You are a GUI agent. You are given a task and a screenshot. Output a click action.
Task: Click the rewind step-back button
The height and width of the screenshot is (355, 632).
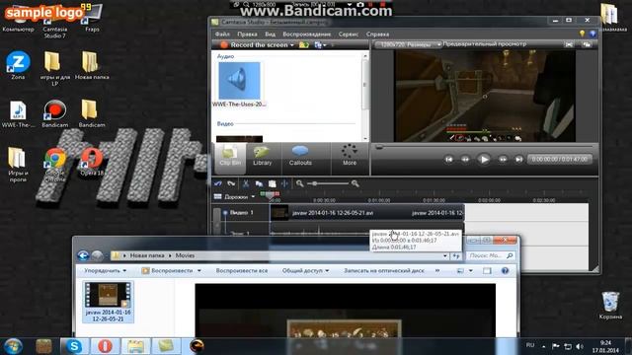click(x=465, y=160)
